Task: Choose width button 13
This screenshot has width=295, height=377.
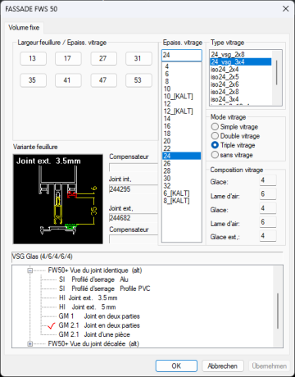Action: [x=33, y=58]
